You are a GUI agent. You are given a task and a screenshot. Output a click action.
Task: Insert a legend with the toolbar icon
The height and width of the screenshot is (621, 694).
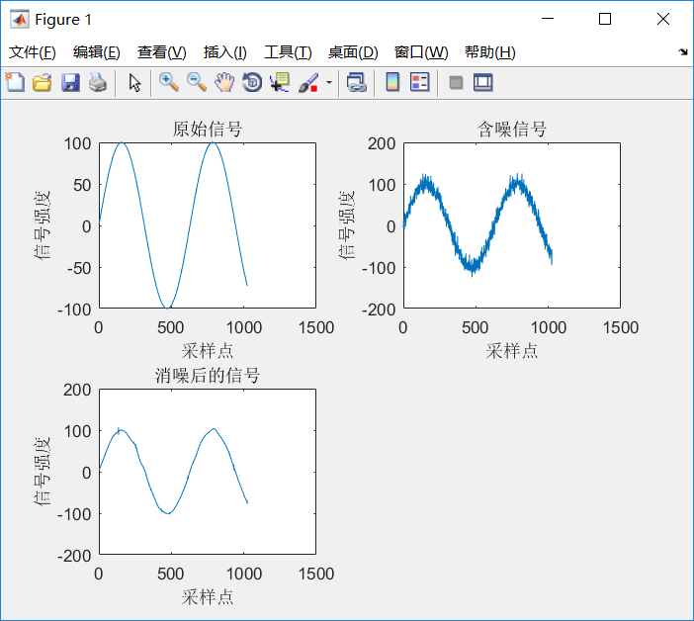(x=419, y=83)
